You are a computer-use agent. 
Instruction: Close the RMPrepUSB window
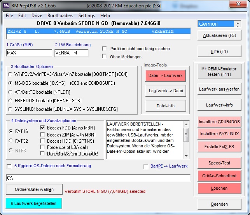click(x=238, y=4)
